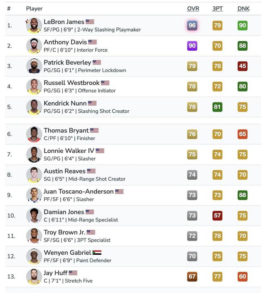Click Thomas Bryant's player headshot

(34, 134)
